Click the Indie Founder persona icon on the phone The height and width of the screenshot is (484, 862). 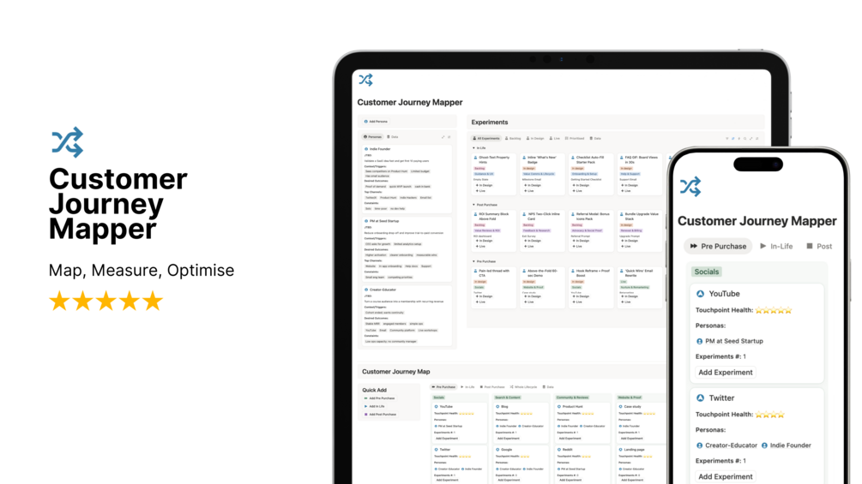coord(764,445)
